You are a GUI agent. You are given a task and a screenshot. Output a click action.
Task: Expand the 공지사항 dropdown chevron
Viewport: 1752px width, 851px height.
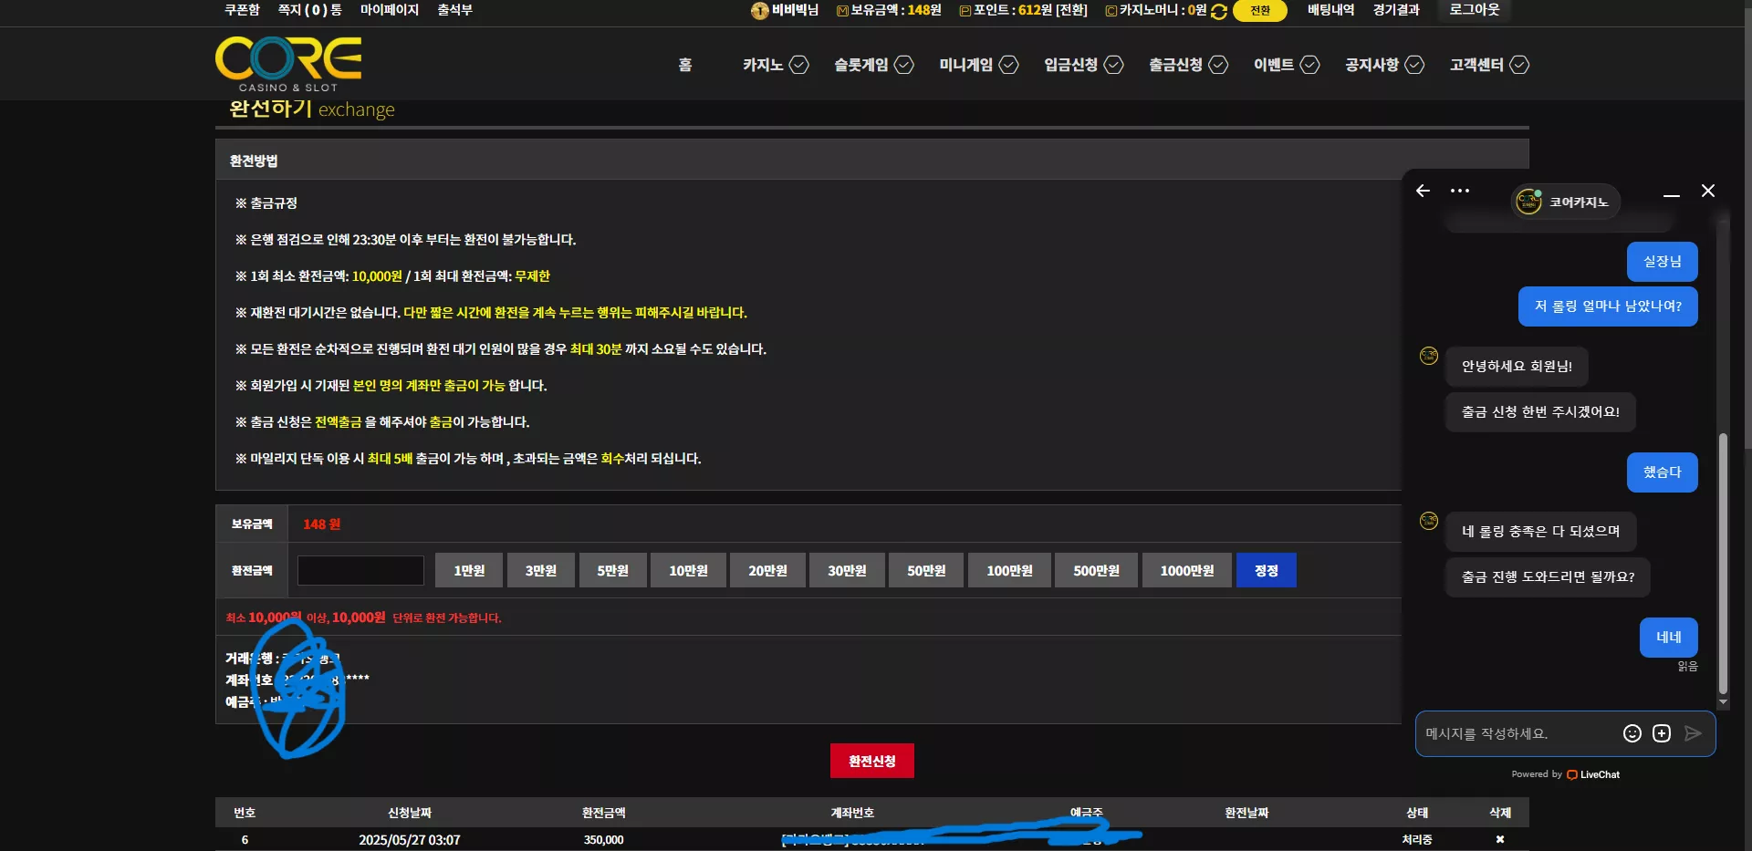[x=1414, y=65]
